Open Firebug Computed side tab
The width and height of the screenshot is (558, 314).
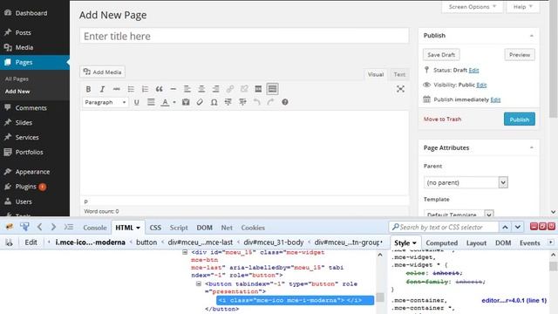tap(442, 242)
